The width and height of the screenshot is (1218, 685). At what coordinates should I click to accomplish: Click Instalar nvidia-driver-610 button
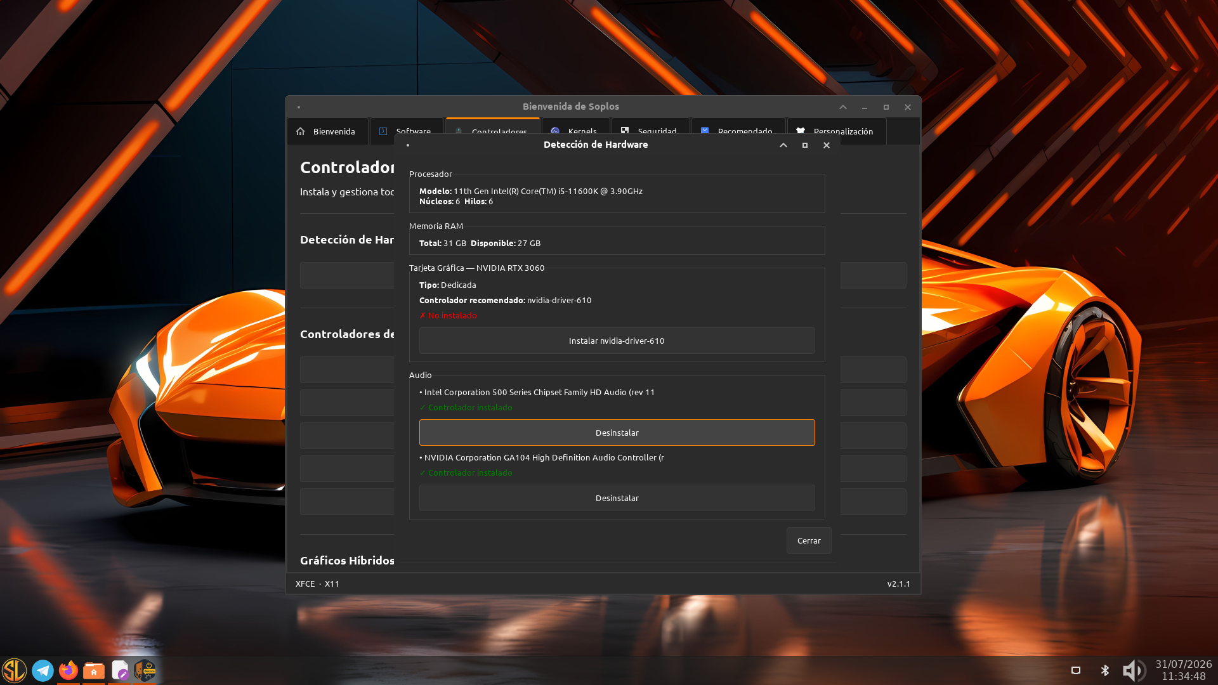pos(617,341)
